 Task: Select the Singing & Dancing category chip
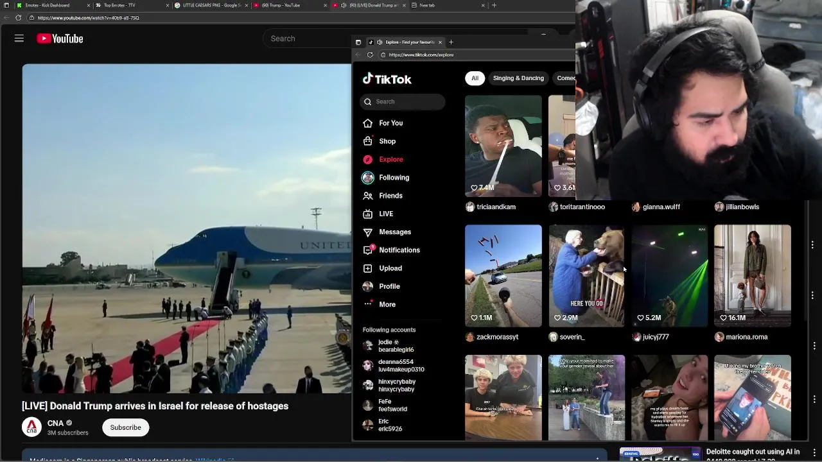tap(518, 78)
